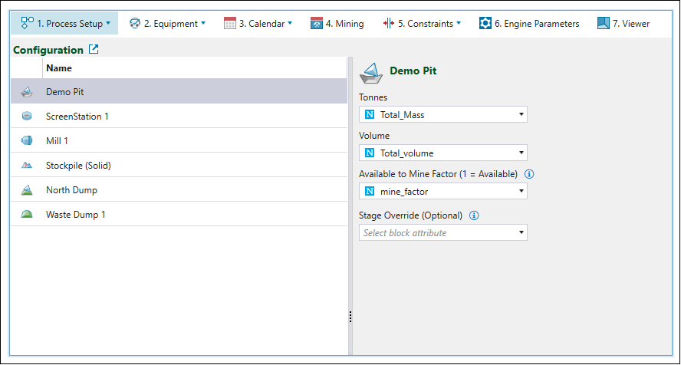Open the Volume Total_volume dropdown

[x=443, y=153]
